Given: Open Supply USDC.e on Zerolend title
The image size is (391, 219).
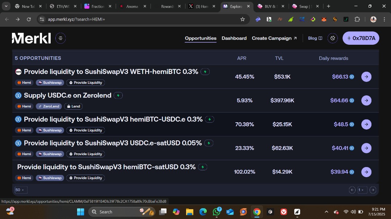Looking at the screenshot, I should (68, 96).
